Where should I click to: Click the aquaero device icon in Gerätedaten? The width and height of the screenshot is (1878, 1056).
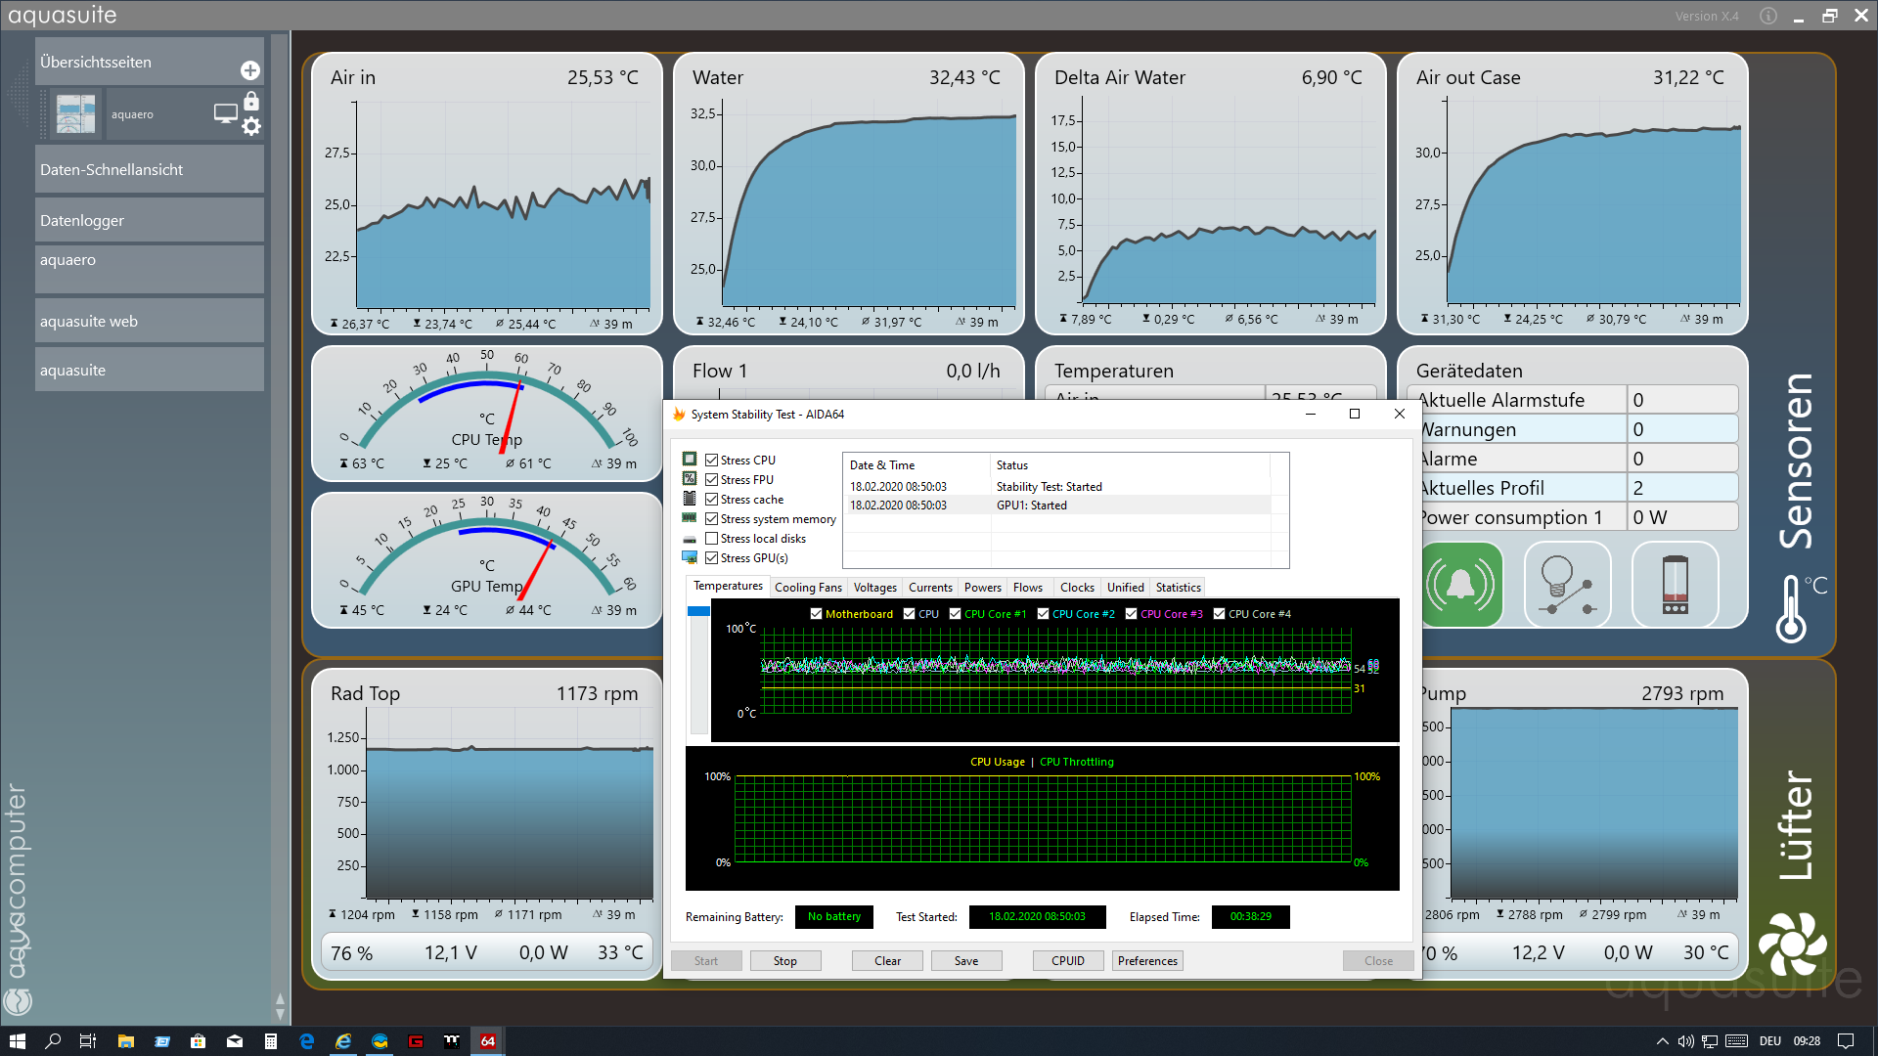1675,585
